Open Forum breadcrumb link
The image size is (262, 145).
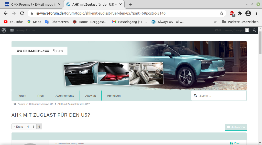click(x=21, y=104)
